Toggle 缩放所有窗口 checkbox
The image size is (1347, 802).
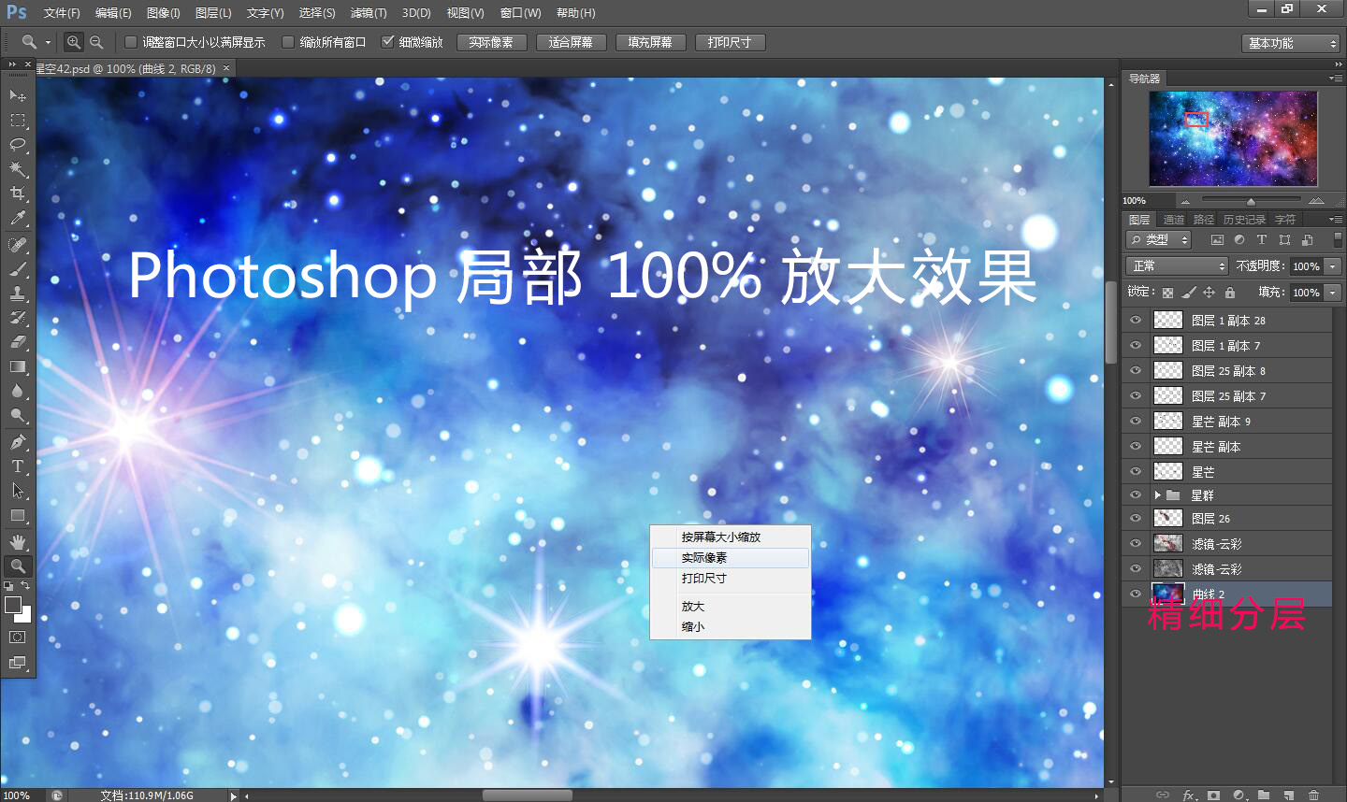pyautogui.click(x=288, y=42)
